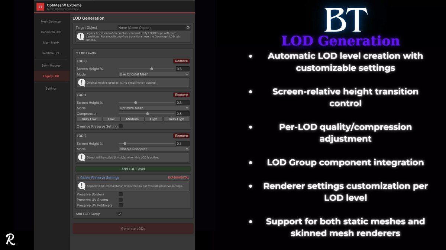Remove LOD 1 level
The height and width of the screenshot is (250, 446).
pyautogui.click(x=181, y=95)
